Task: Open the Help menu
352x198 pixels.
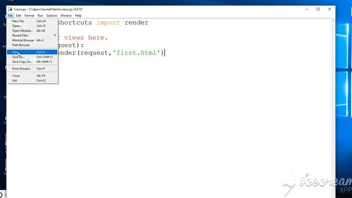Action: click(78, 15)
